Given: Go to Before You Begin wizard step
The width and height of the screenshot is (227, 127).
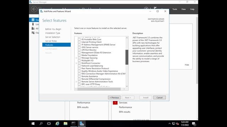Looking at the screenshot, I should coord(53,29).
